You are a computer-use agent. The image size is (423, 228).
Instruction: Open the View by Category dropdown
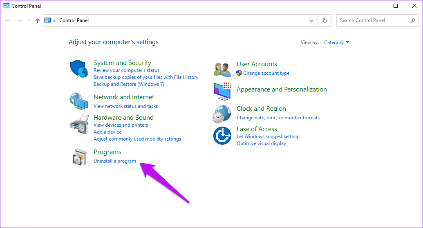(x=336, y=42)
